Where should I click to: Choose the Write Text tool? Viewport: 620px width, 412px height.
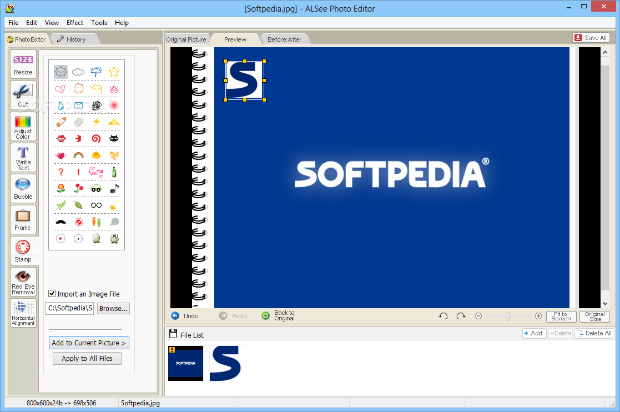[x=23, y=158]
